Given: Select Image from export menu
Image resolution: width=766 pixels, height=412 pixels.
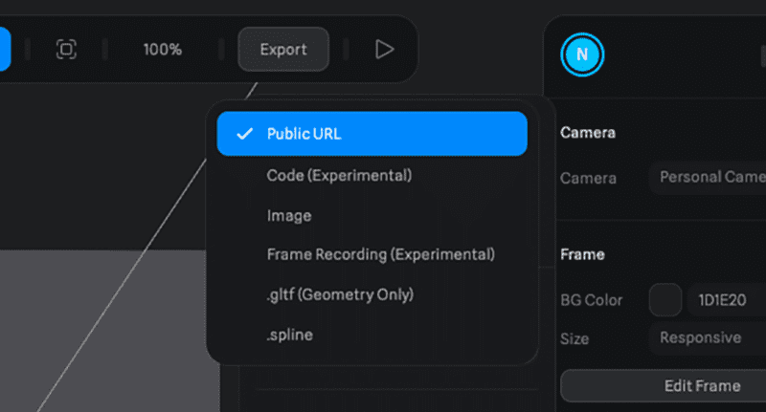Looking at the screenshot, I should click(x=289, y=216).
